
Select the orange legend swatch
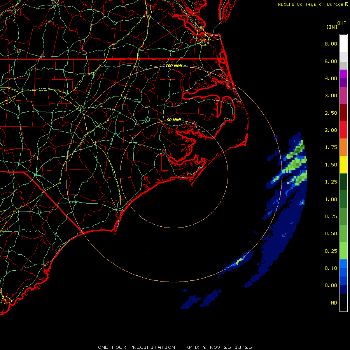click(343, 147)
